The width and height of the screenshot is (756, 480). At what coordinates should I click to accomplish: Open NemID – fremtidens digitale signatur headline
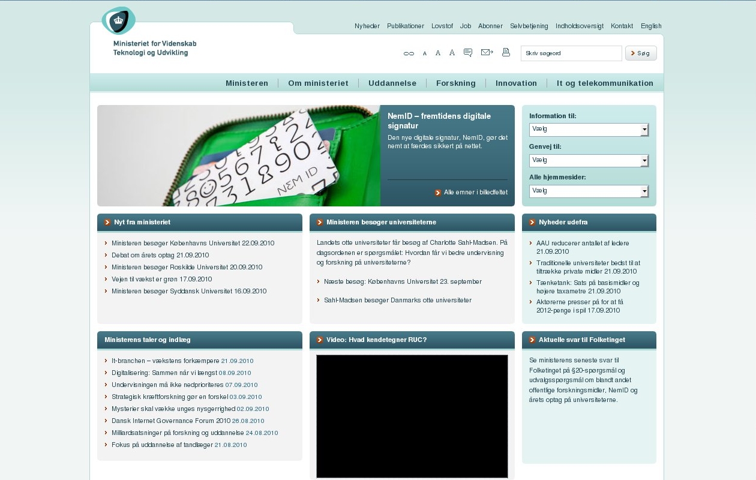[439, 121]
